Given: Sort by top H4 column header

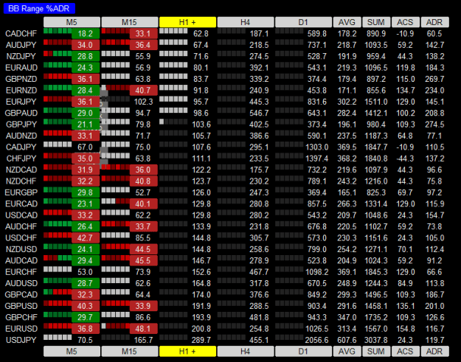Looking at the screenshot, I should (246, 22).
